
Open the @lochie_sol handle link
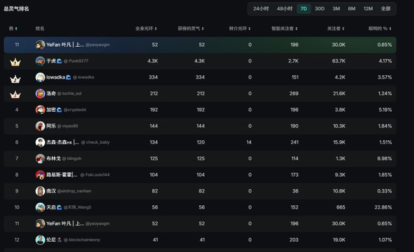[x=69, y=94]
